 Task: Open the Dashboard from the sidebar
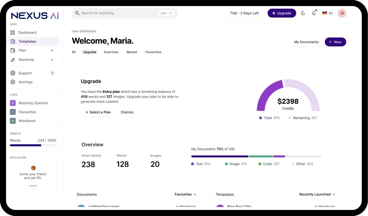[27, 32]
